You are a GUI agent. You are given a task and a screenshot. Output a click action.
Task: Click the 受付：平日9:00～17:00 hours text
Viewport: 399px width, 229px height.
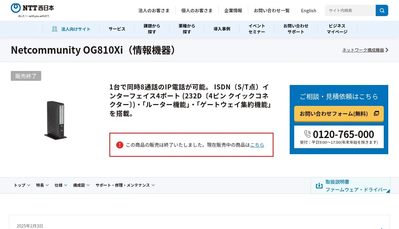339,143
